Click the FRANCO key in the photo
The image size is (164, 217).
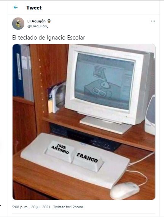[88, 160]
